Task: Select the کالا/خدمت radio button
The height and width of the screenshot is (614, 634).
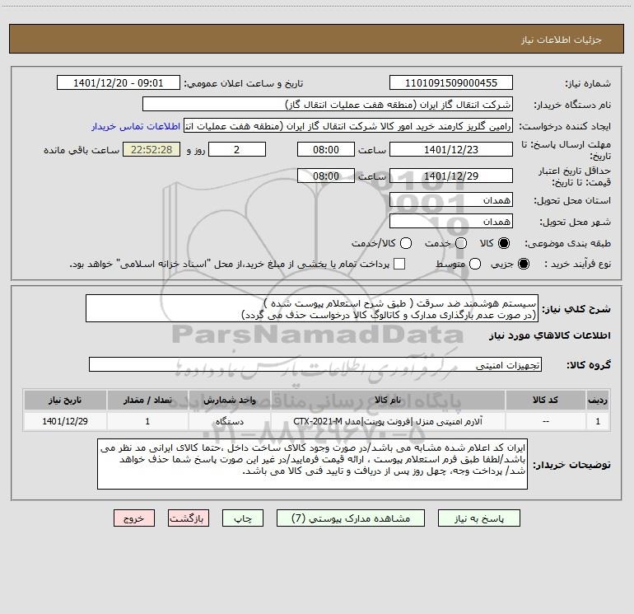Action: 406,243
